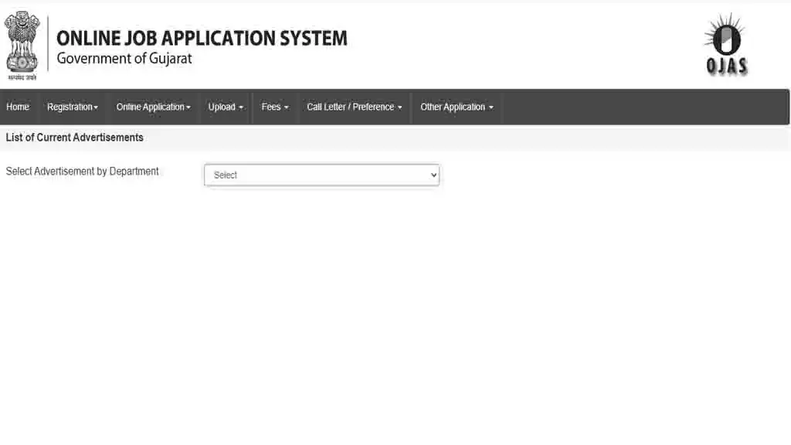Click the OJAS logo in header
The width and height of the screenshot is (791, 445).
[x=726, y=45]
